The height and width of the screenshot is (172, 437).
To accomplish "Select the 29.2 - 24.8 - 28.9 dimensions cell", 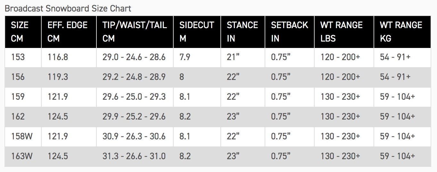I will click(134, 77).
